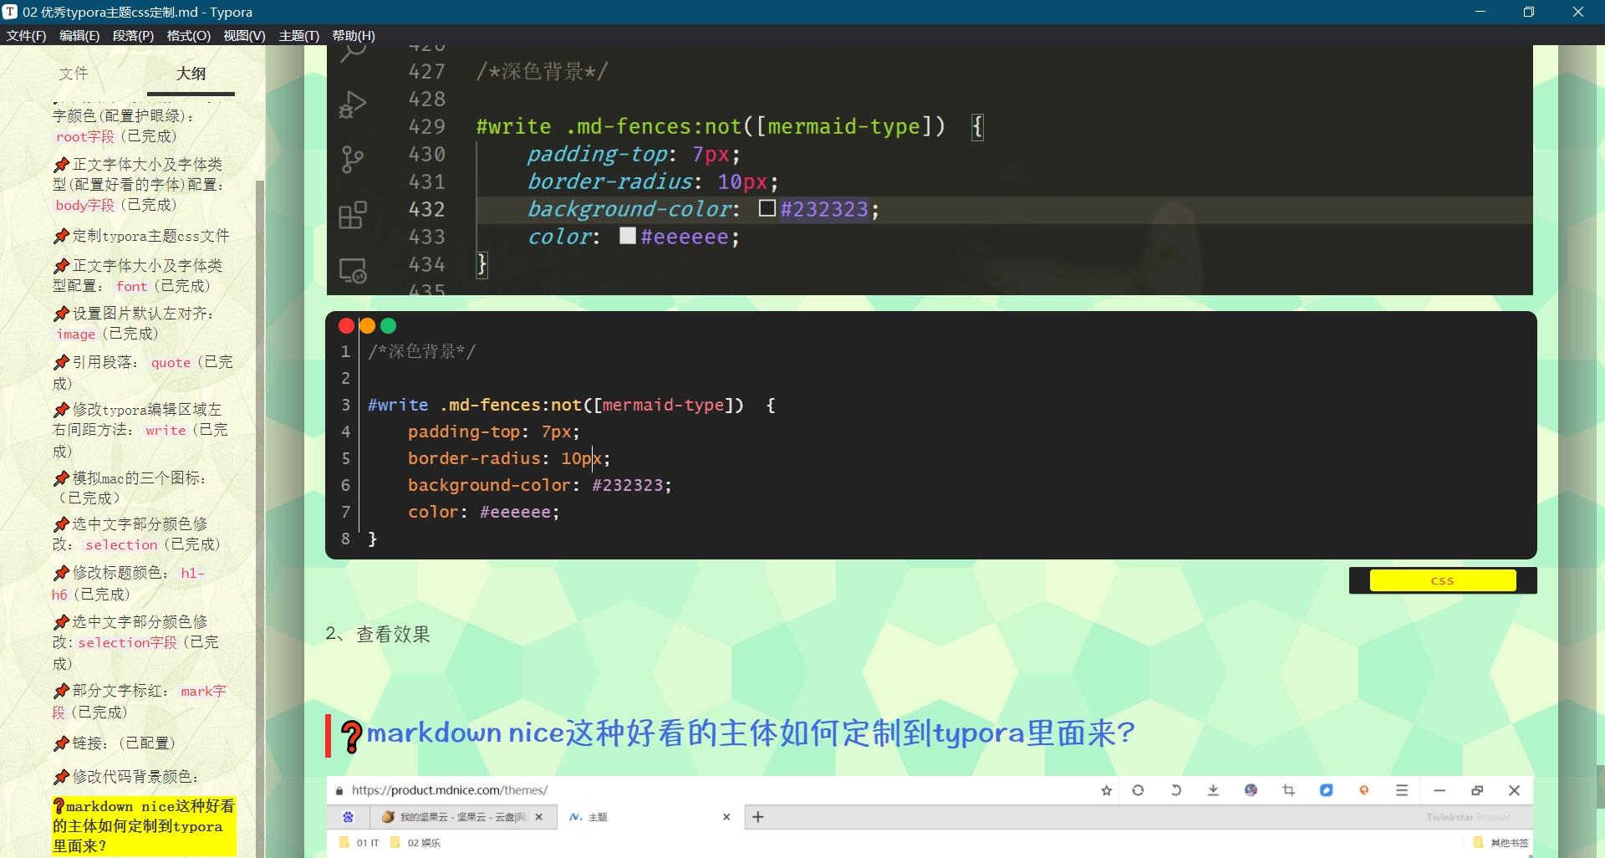
Task: Click the refresh icon in browser screenshot
Action: [x=1138, y=790]
